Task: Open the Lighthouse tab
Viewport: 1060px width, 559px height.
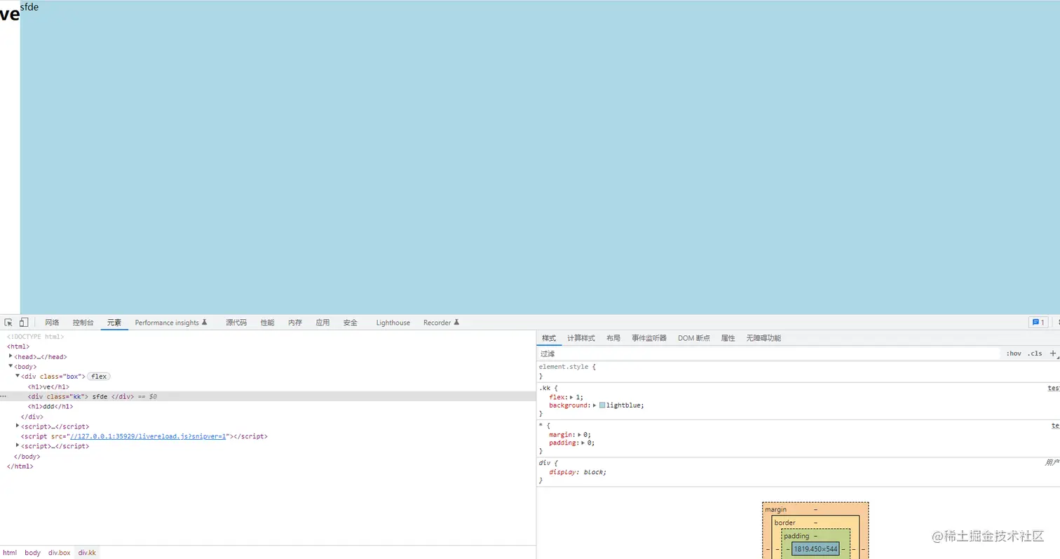Action: click(x=393, y=323)
